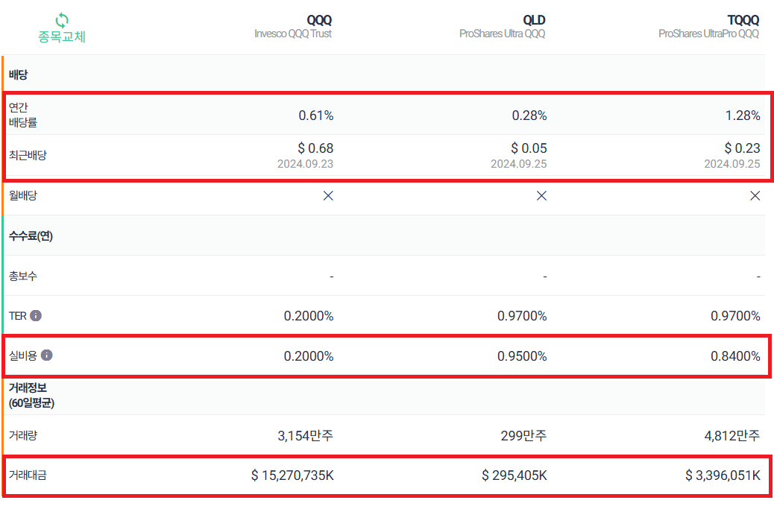Click TQQQ volume 4,812만주
This screenshot has width=774, height=506.
[732, 435]
